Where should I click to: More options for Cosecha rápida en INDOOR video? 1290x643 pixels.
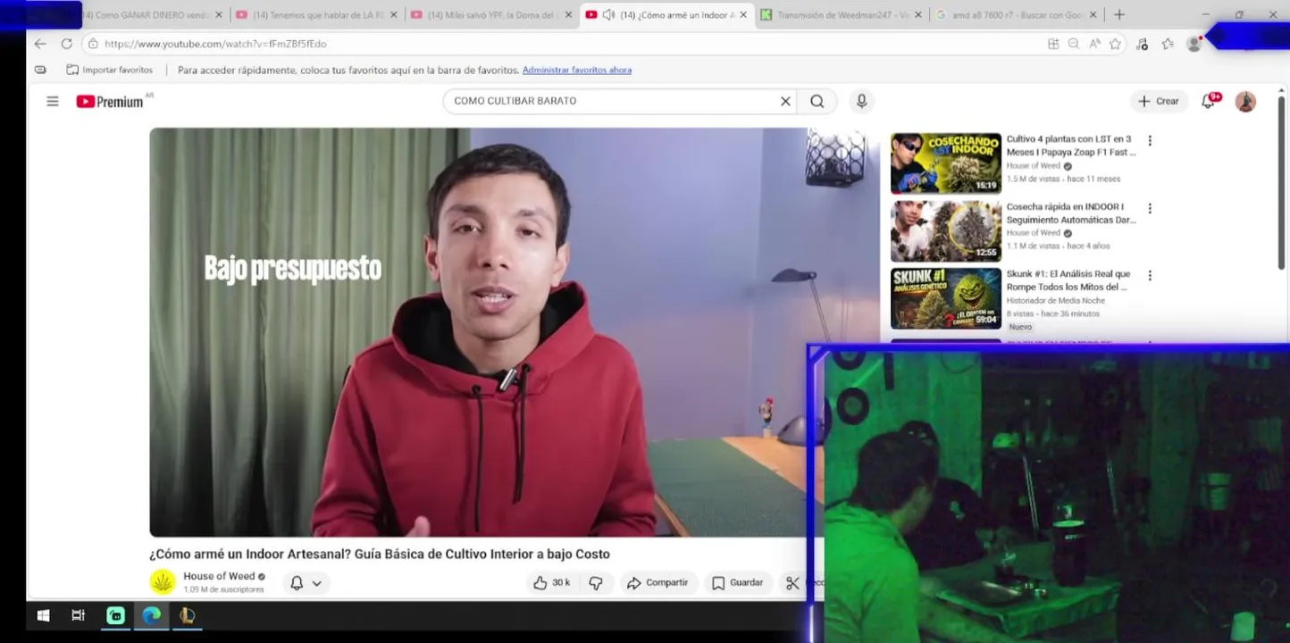tap(1150, 209)
